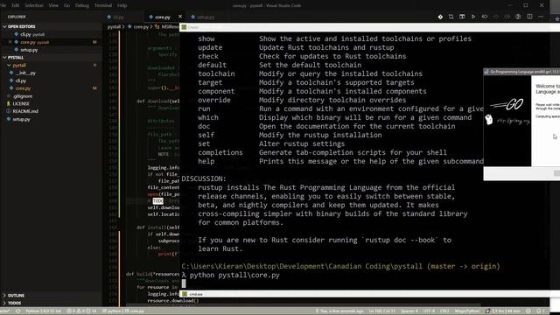Open the Edit menu

[x=16, y=5]
